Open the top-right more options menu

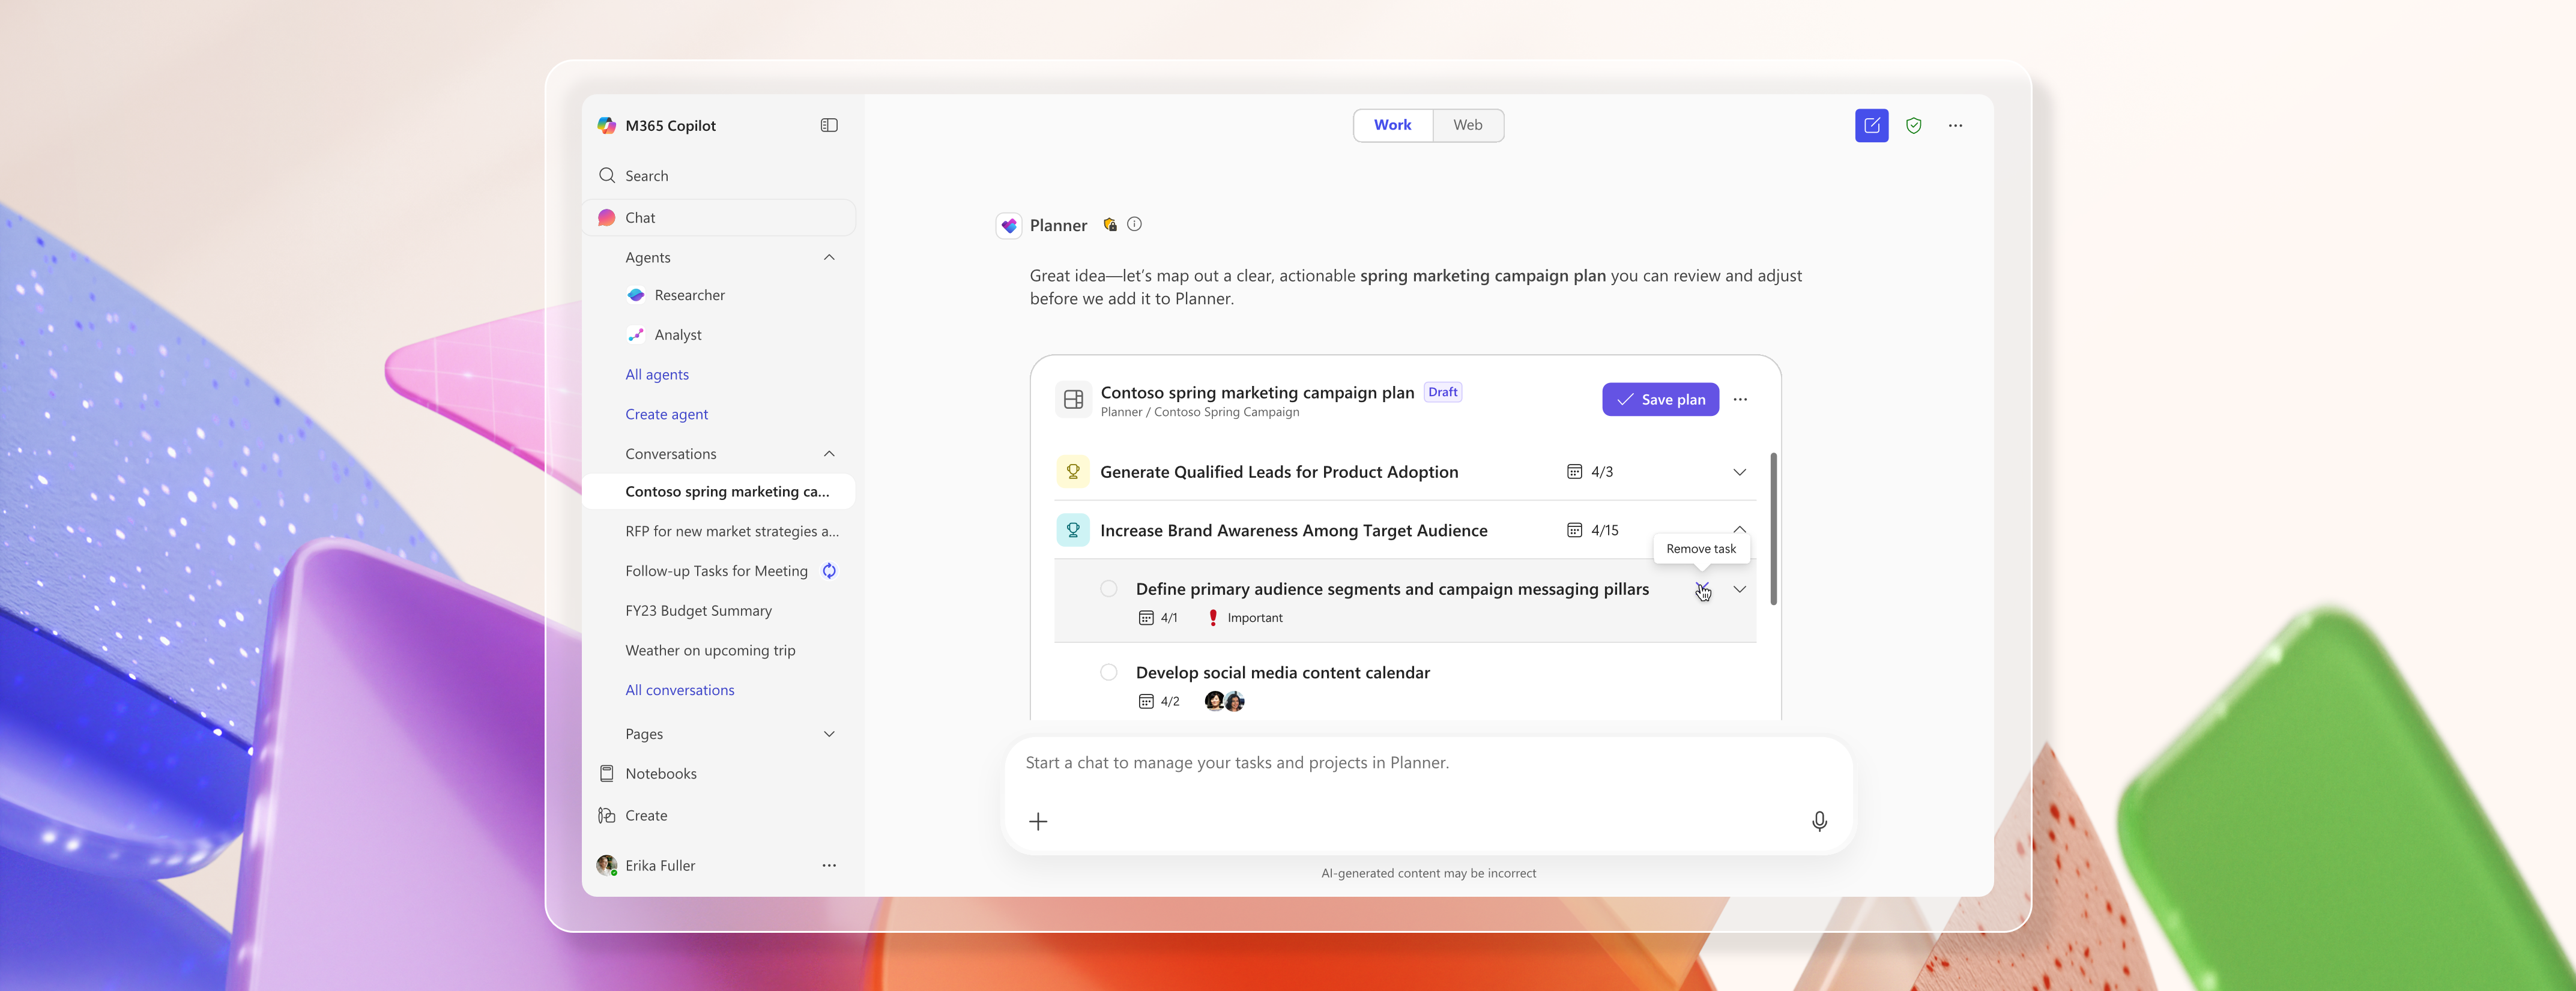click(x=1955, y=126)
